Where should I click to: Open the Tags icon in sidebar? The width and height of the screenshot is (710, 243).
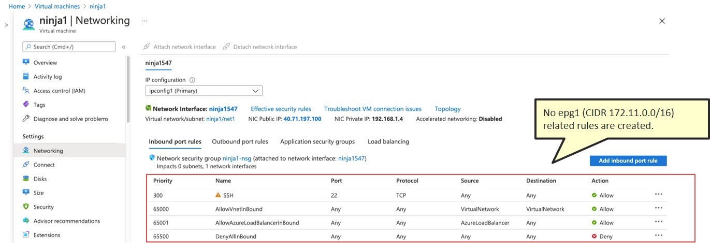click(26, 104)
